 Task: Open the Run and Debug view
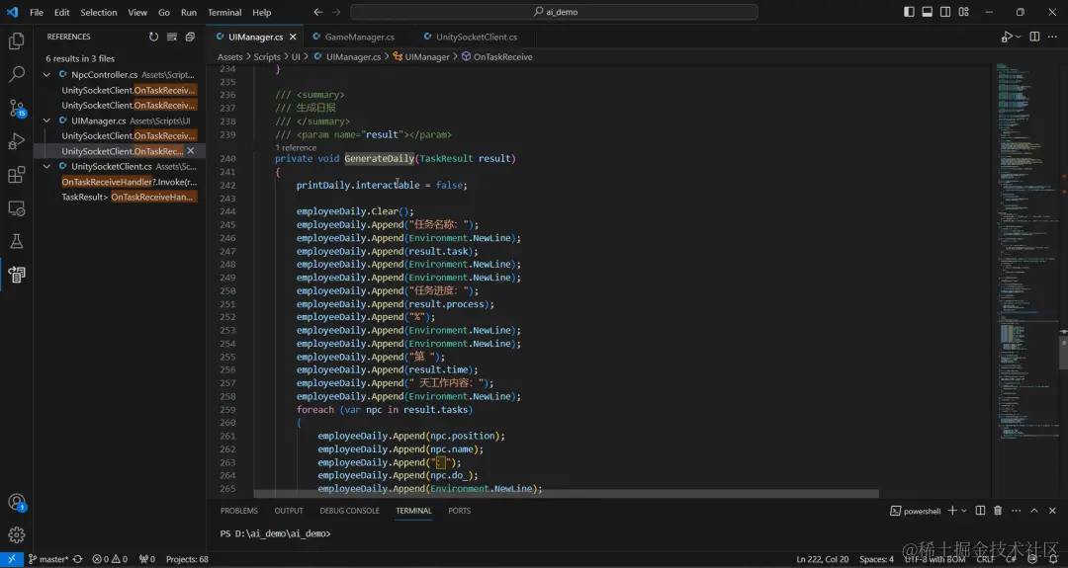[x=17, y=141]
